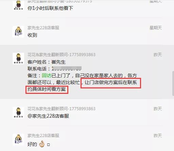Click highlighted text '约具体时间看方案'
174x151 pixels.
[47, 89]
